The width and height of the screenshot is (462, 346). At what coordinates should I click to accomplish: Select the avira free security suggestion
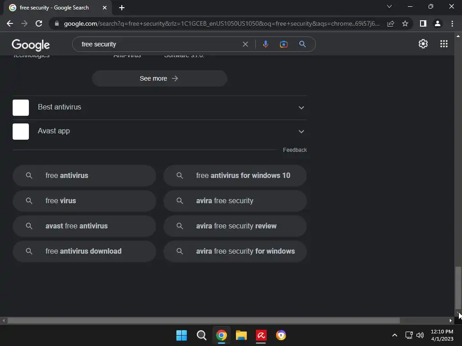tap(235, 200)
